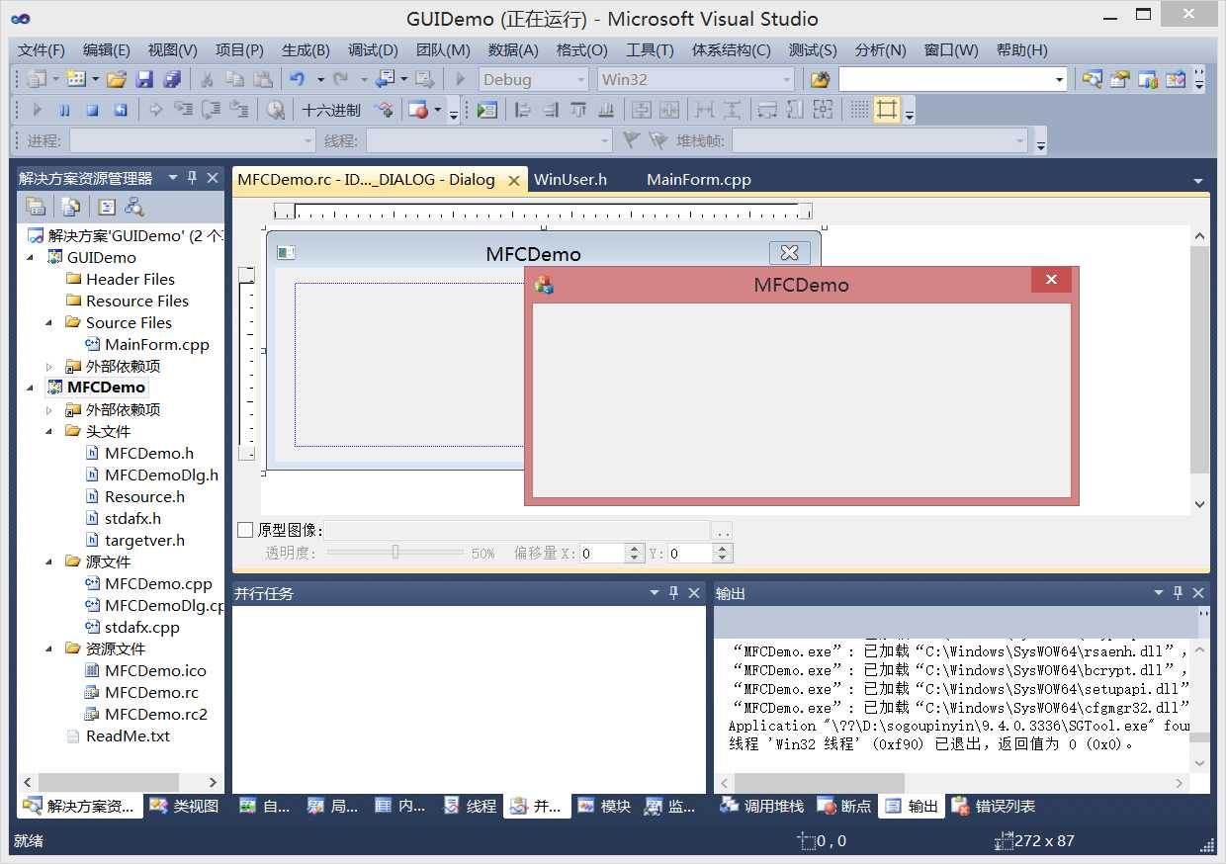Open the document tab list dropdown arrow
The image size is (1226, 864).
pyautogui.click(x=1197, y=181)
